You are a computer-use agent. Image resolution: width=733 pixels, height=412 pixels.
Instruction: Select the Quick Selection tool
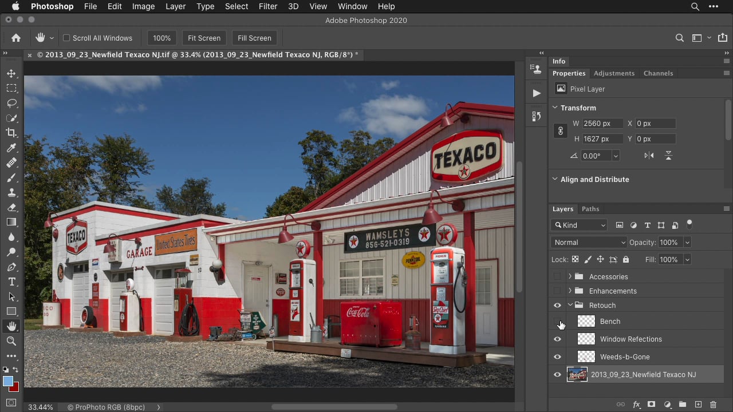[11, 118]
